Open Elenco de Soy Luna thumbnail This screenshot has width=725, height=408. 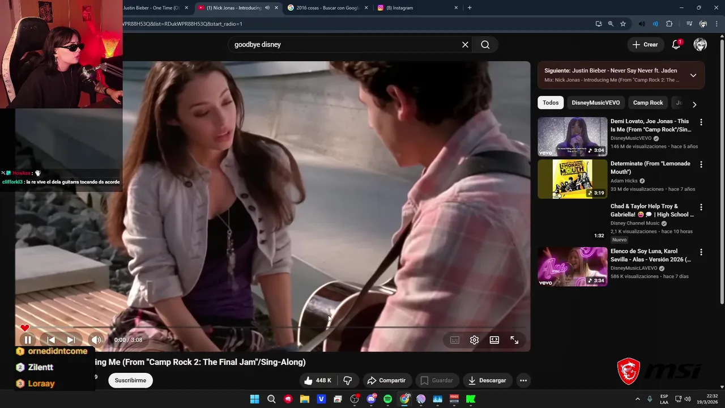572,267
